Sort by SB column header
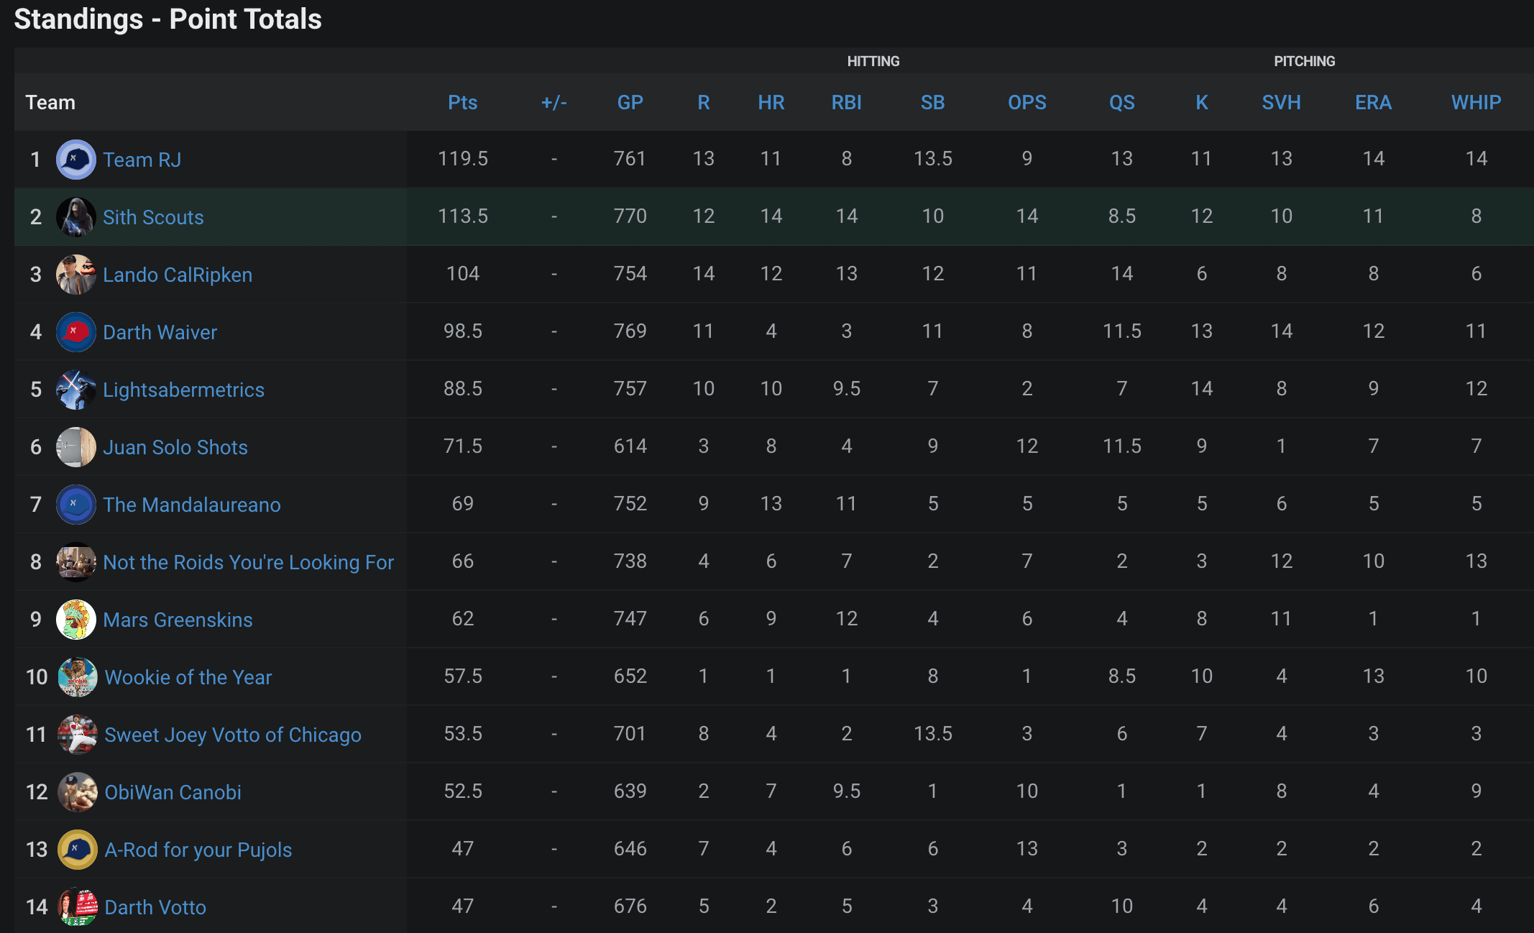 (933, 102)
